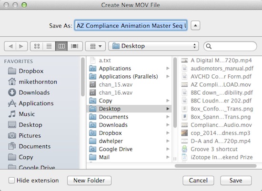Select iZotope In...ekend Prize item
The height and width of the screenshot is (191, 262).
(x=221, y=157)
